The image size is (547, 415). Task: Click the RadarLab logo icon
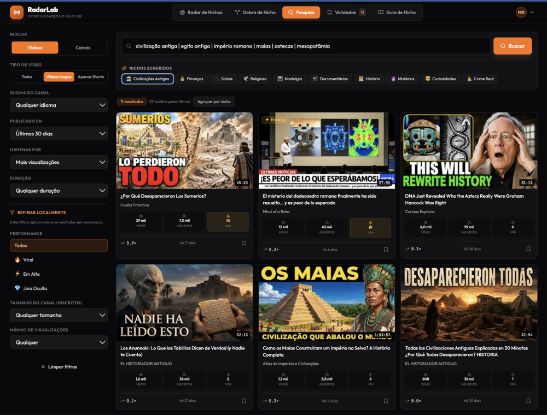[17, 12]
